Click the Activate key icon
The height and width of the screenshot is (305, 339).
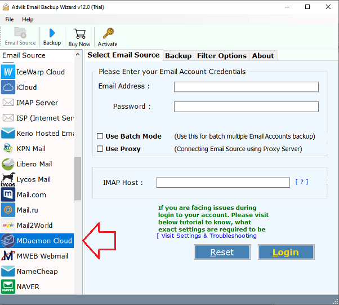coord(108,33)
